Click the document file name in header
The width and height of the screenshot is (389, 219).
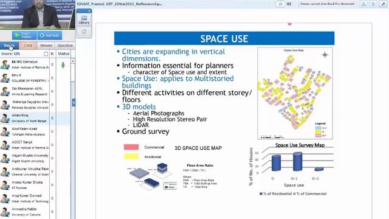[x=119, y=4]
